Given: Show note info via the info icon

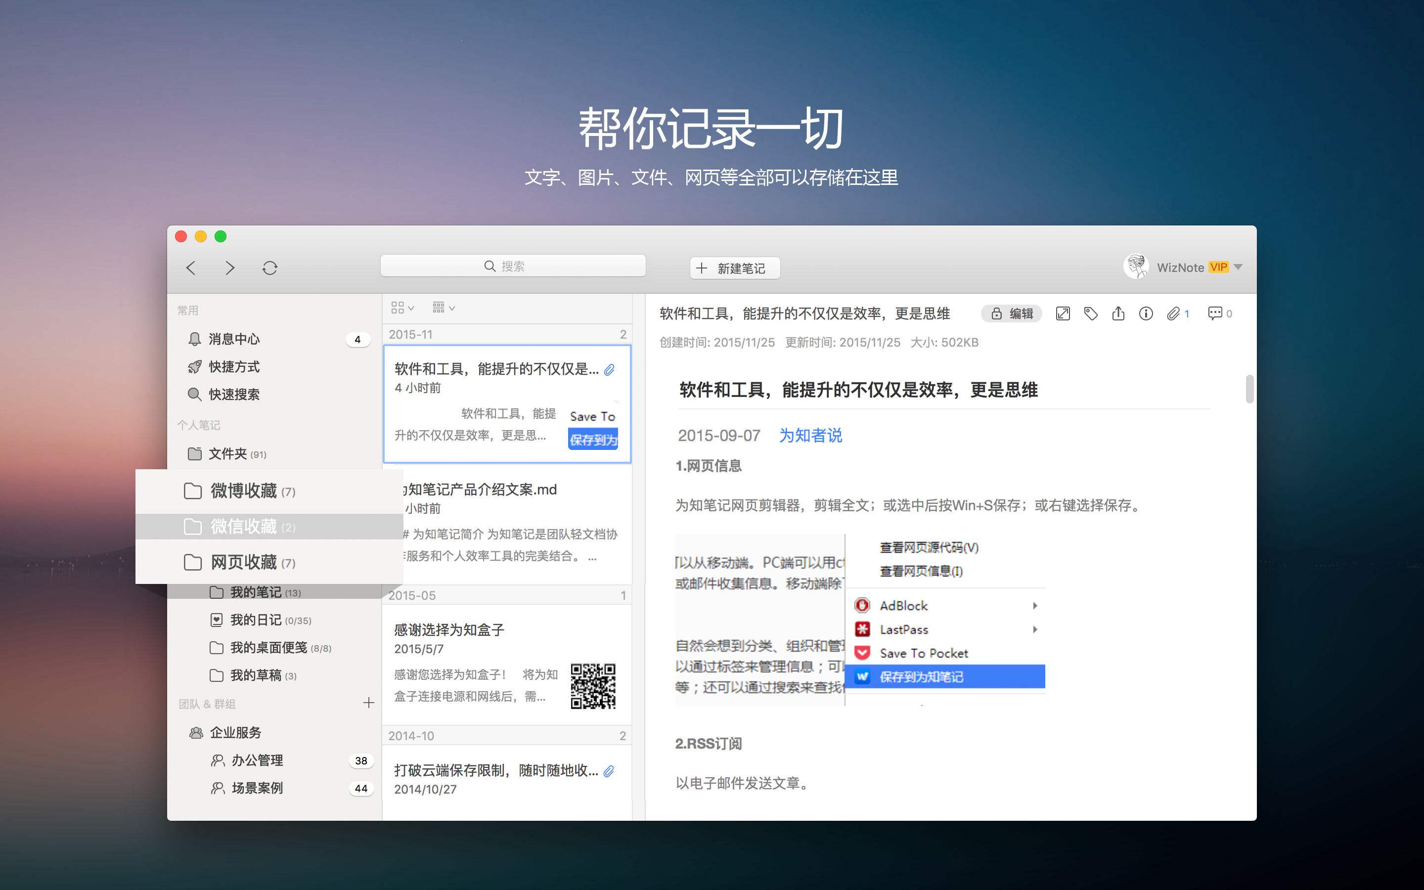Looking at the screenshot, I should click(x=1146, y=313).
